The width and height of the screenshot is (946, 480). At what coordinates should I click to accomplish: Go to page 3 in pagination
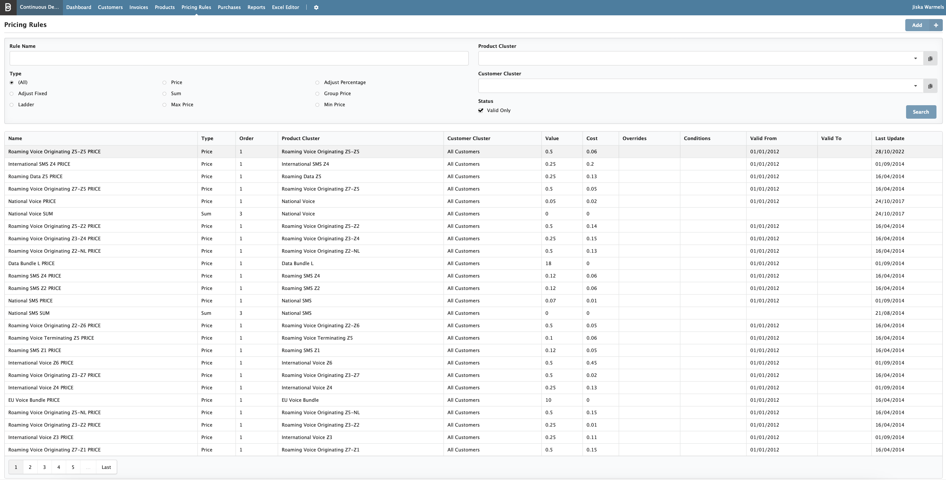(44, 467)
